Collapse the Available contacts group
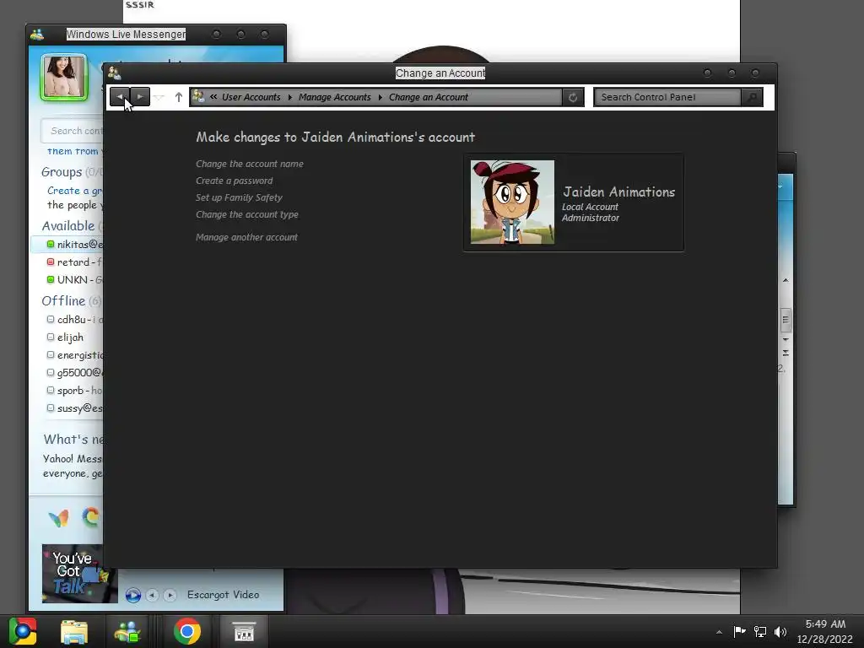This screenshot has width=864, height=648. 68,226
